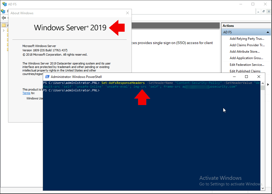Click the Actions pane header

pyautogui.click(x=246, y=26)
